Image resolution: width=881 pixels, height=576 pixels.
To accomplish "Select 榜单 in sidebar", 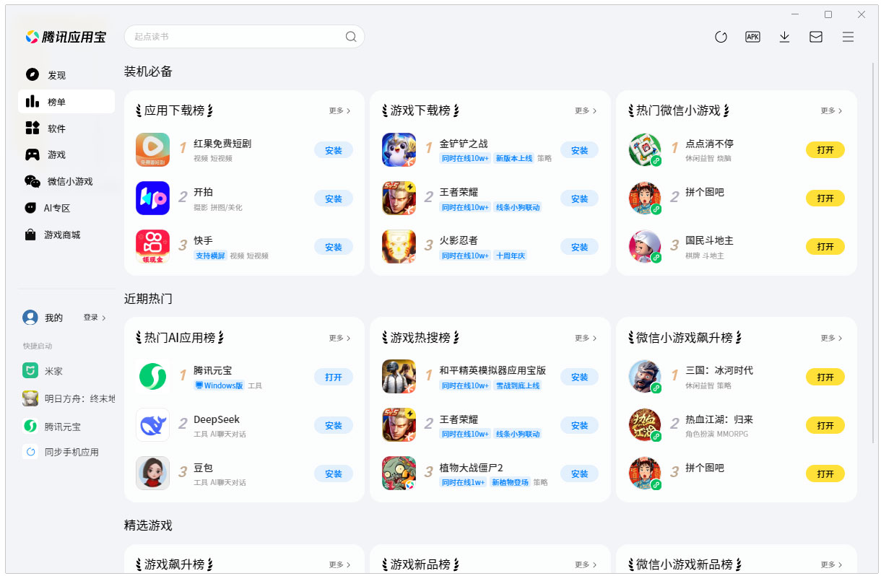I will click(x=66, y=102).
